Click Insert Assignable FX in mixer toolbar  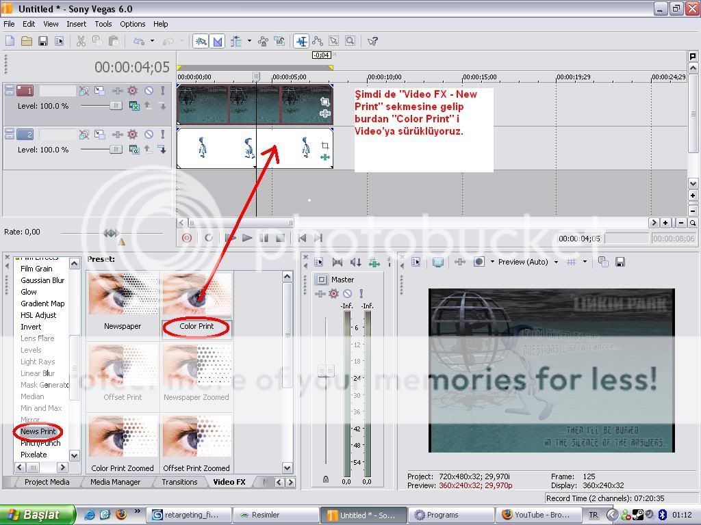[374, 262]
